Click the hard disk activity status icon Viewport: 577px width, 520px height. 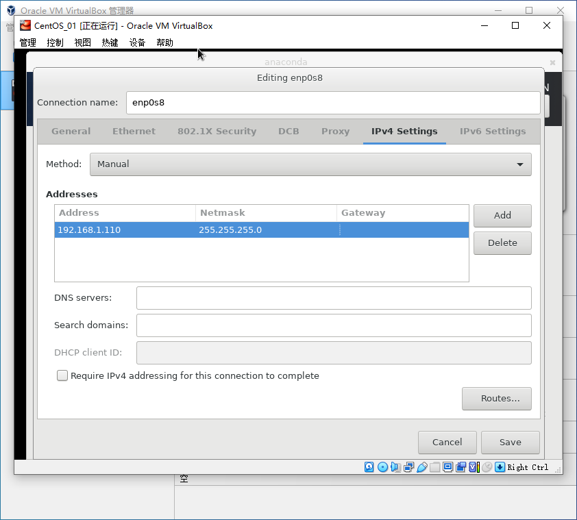coord(369,467)
